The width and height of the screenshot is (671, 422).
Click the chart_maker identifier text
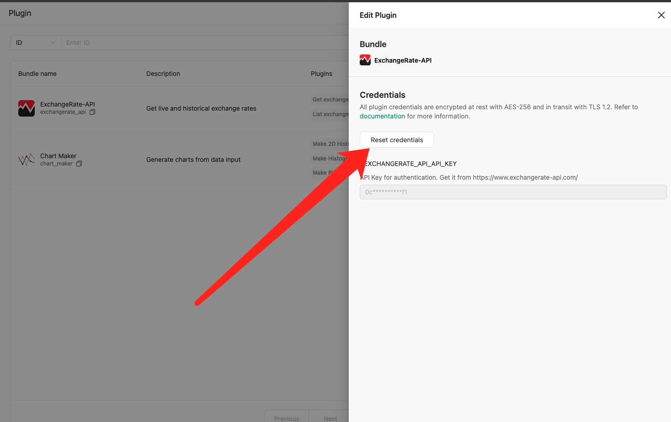pos(56,164)
